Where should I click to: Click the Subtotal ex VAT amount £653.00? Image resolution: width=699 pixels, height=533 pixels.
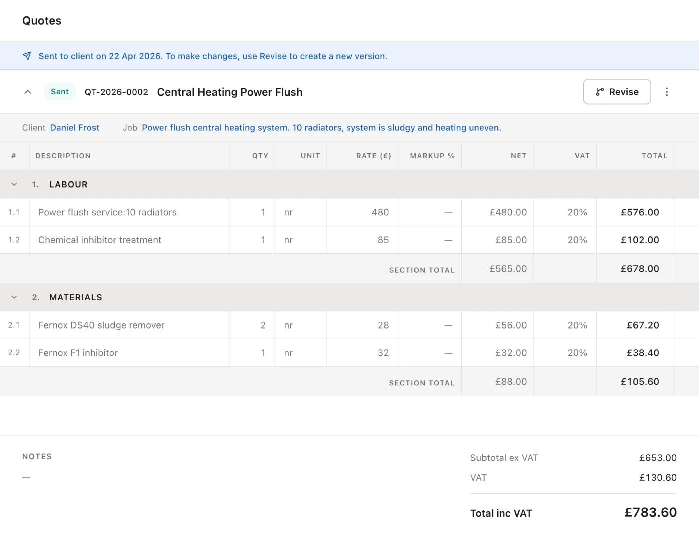[658, 458]
